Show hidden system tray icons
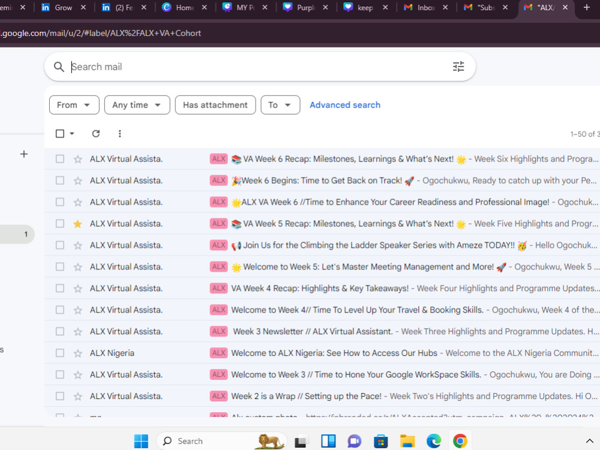Screen dimensions: 600x450 coord(590,441)
